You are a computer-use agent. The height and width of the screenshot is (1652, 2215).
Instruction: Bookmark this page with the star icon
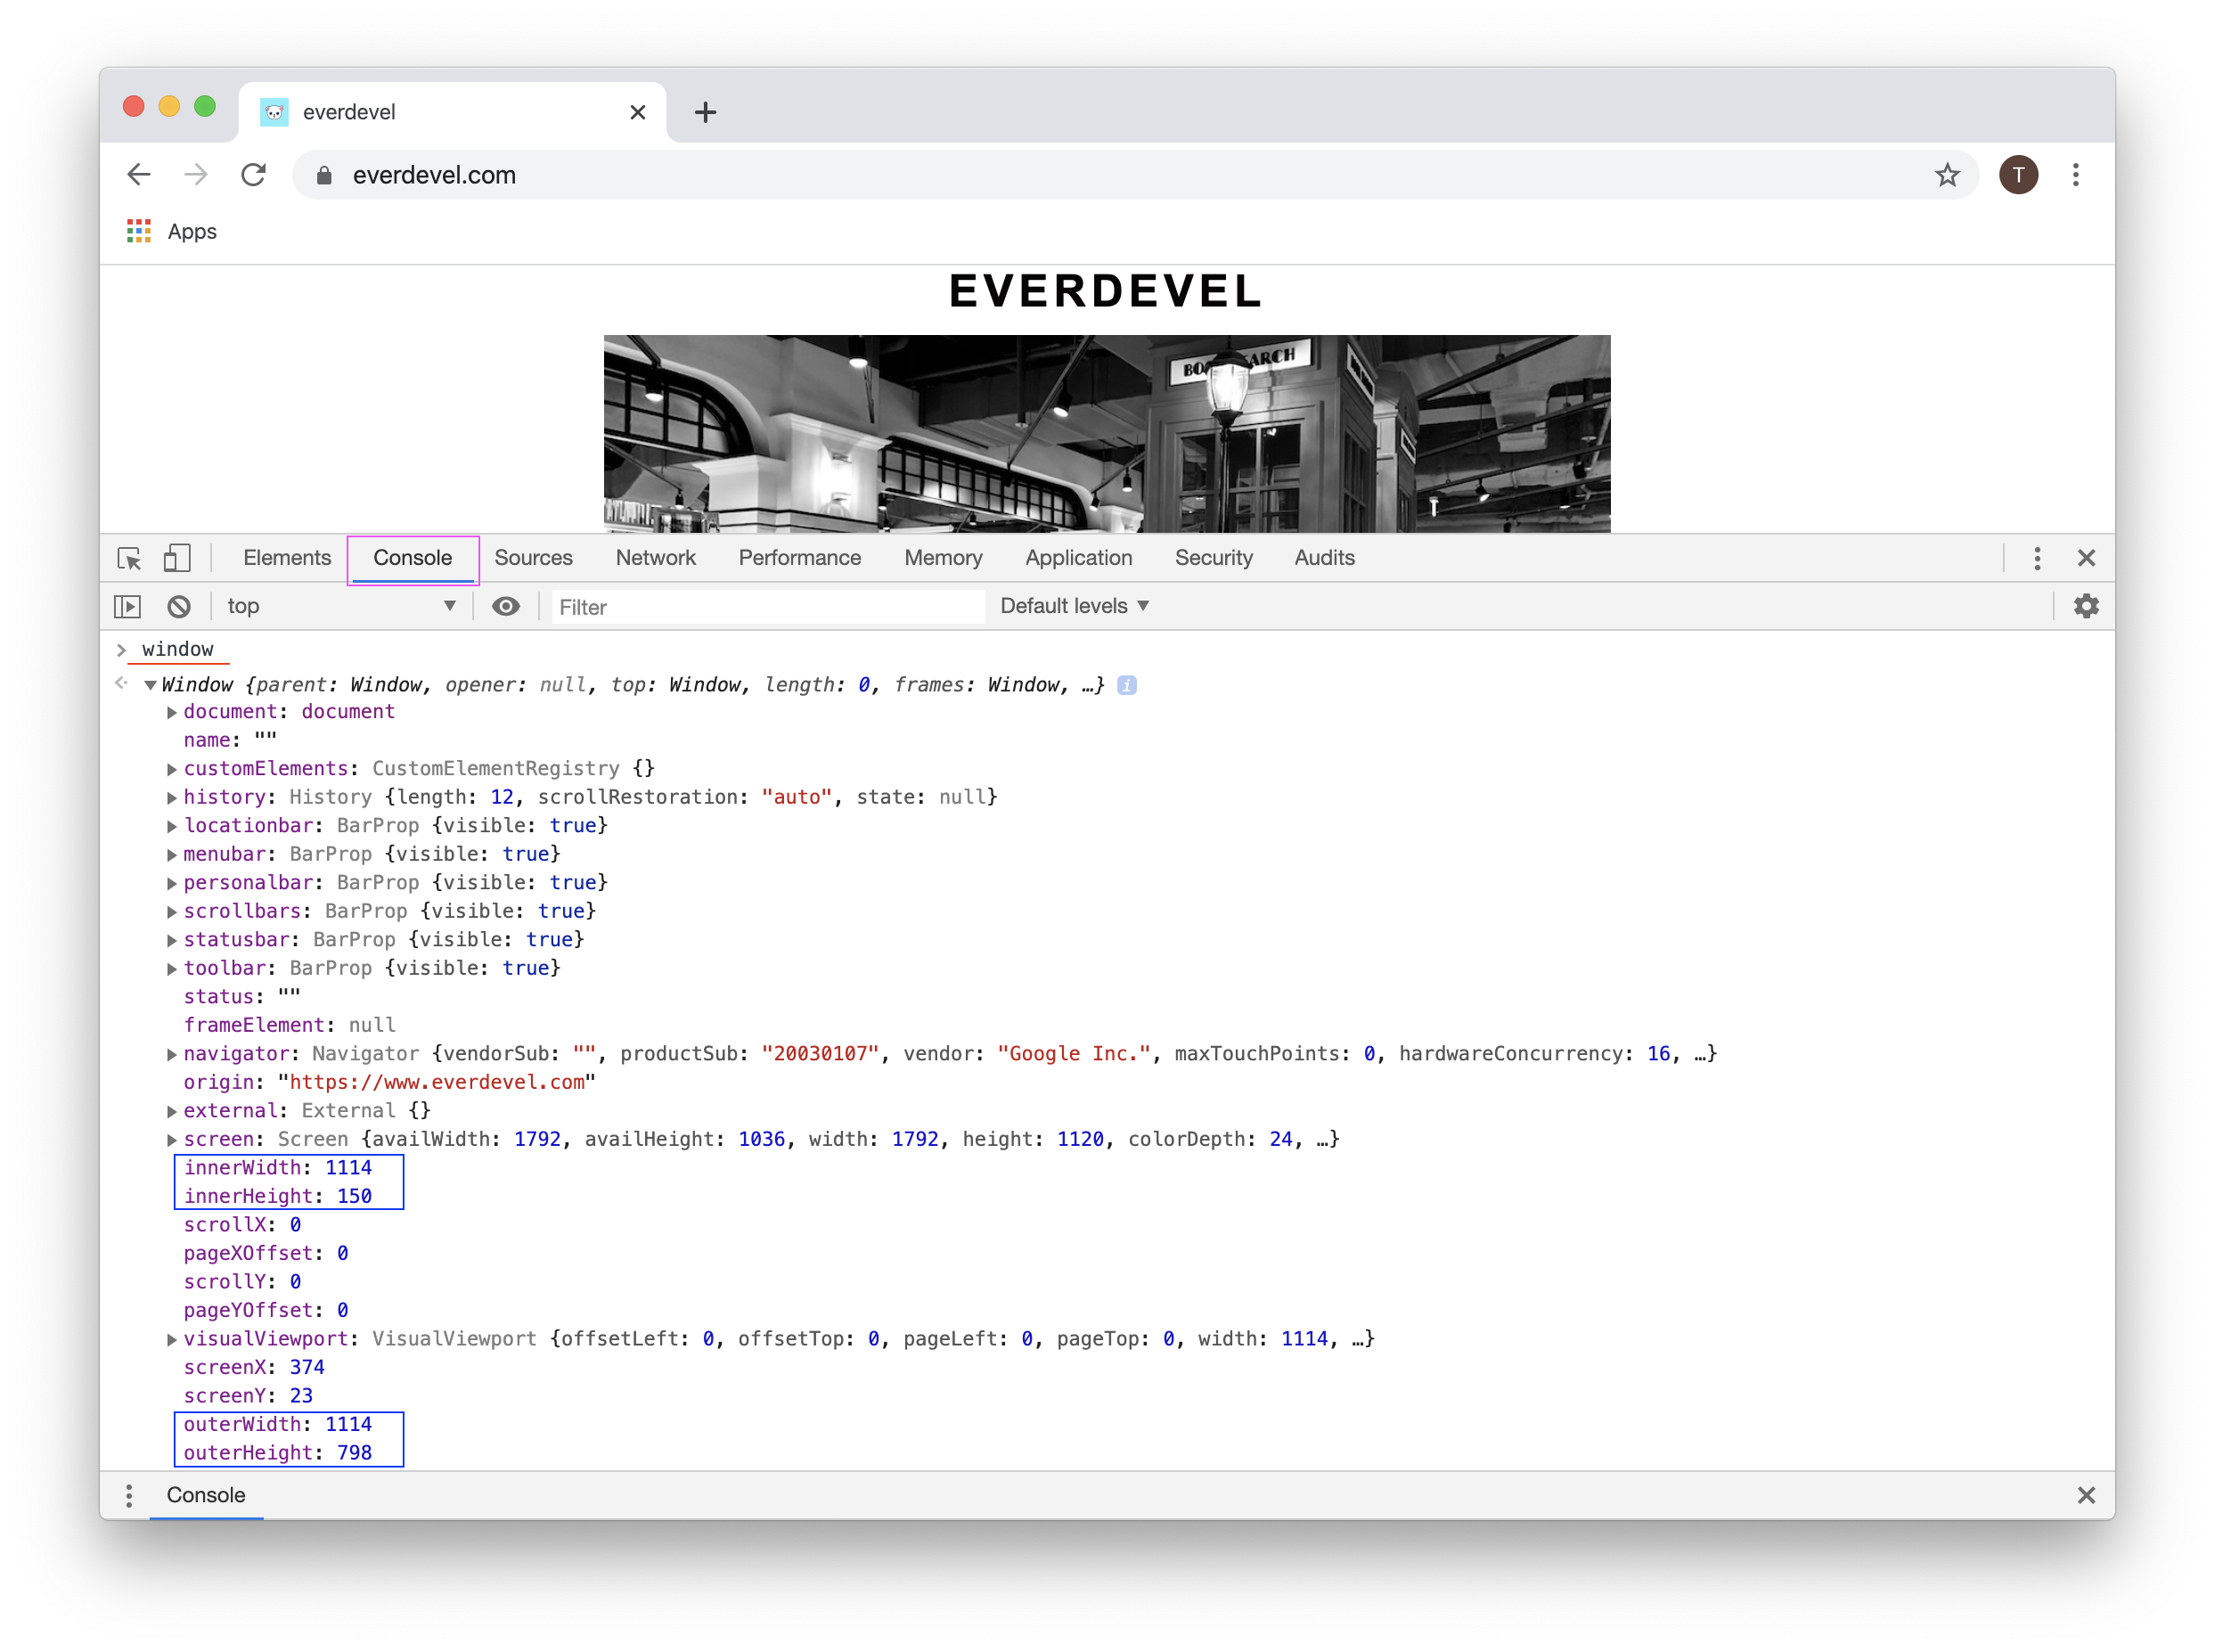(x=1946, y=175)
